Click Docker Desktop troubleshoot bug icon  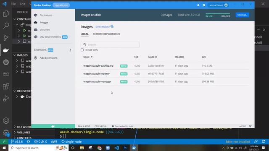pos(198,5)
